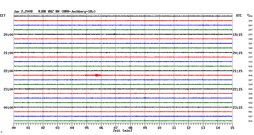Click the DC value '389'
The image size is (254, 135).
click(x=250, y=85)
